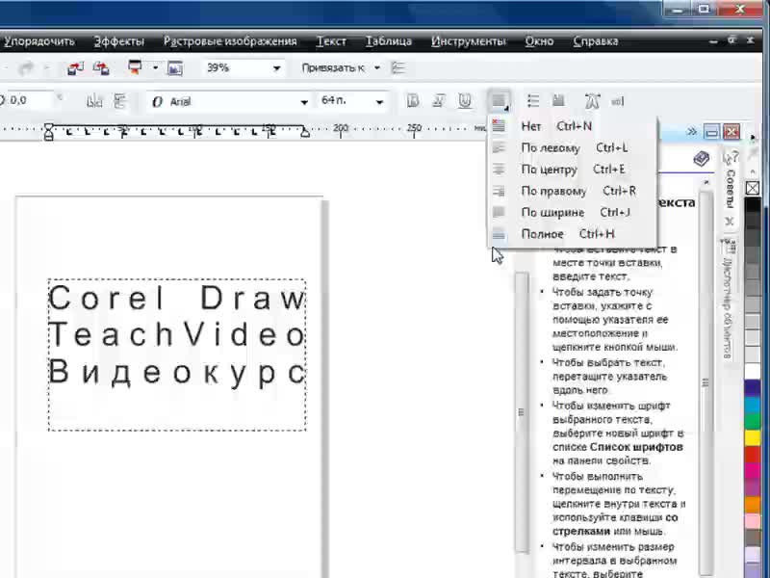Expand the application launcher dropdown arrow
The height and width of the screenshot is (578, 770).
click(155, 67)
